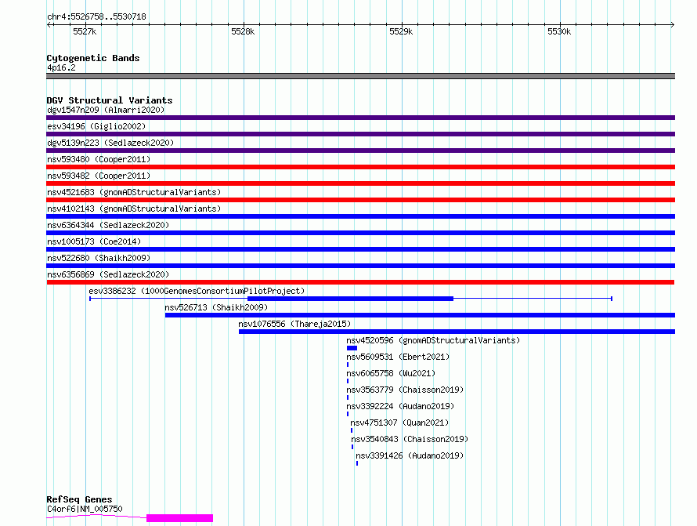The width and height of the screenshot is (697, 526).
Task: Select nsv4521683 (gnomADStructuralVariants) label
Action: [x=134, y=192]
